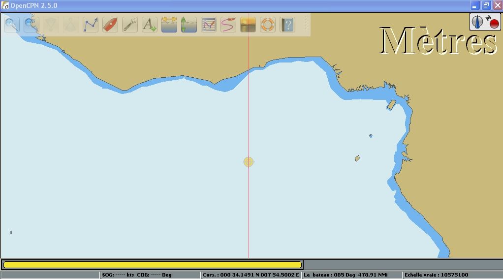Click the Zoom In magnifier tool
The width and height of the screenshot is (503, 279).
12,24
